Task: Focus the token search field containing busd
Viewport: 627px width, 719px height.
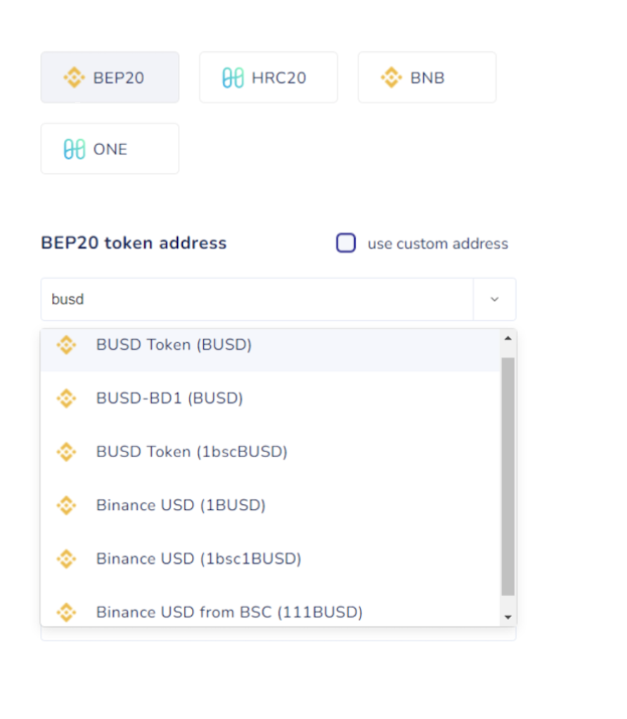Action: point(257,299)
